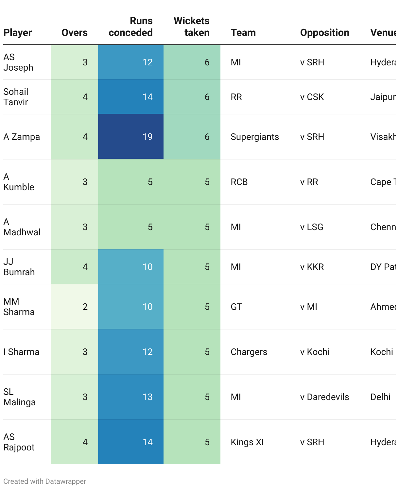Click runs conceded 19 cell for A Zampa
This screenshot has width=399, height=489.
131,137
